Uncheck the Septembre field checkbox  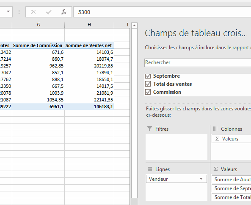point(148,76)
